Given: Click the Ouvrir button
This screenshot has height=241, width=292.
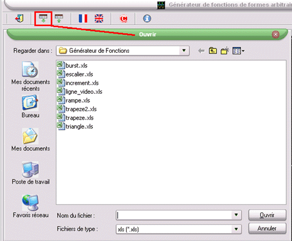Looking at the screenshot, I should tap(267, 215).
